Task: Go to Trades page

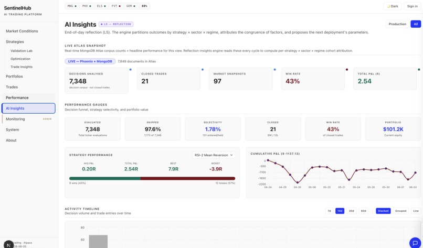Action: click(28, 87)
